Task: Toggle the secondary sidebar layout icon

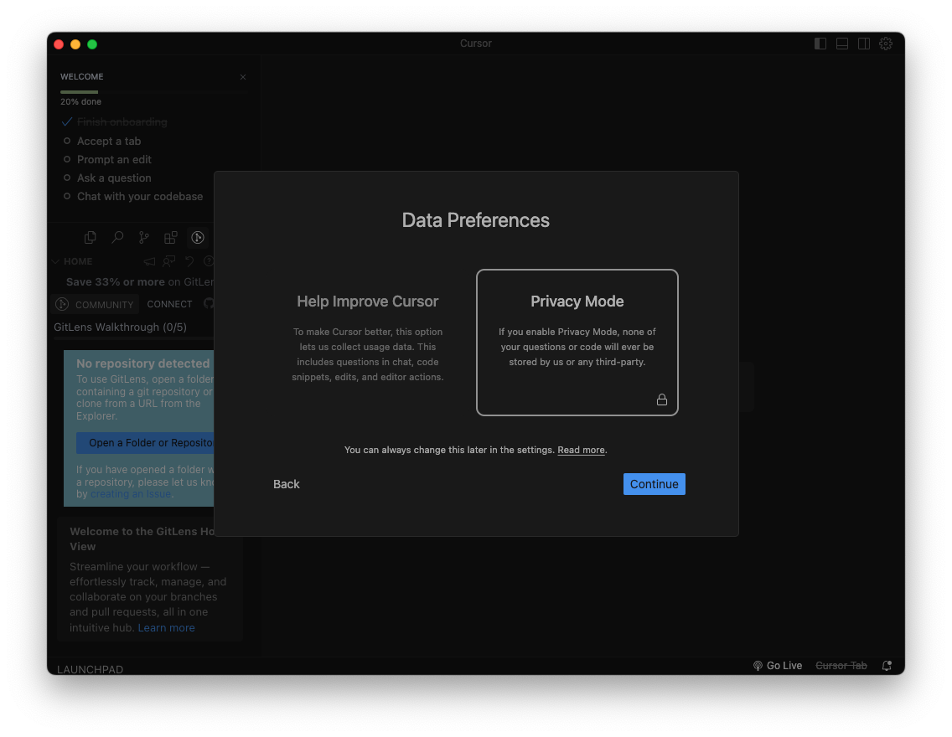Action: click(x=864, y=44)
